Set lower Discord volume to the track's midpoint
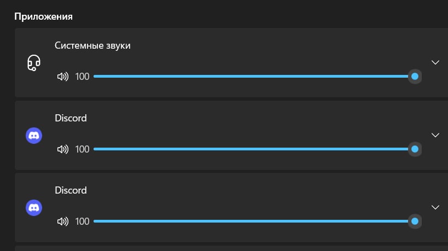The width and height of the screenshot is (448, 251). pos(254,221)
